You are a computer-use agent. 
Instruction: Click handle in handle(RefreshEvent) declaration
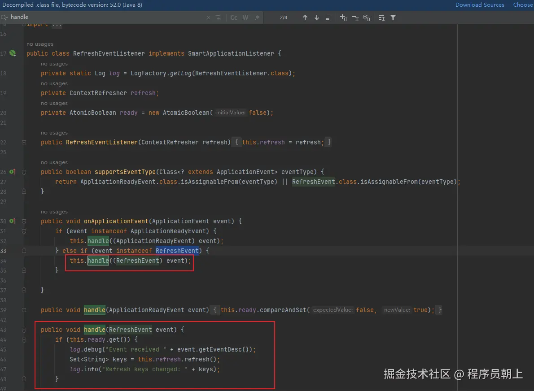point(95,330)
